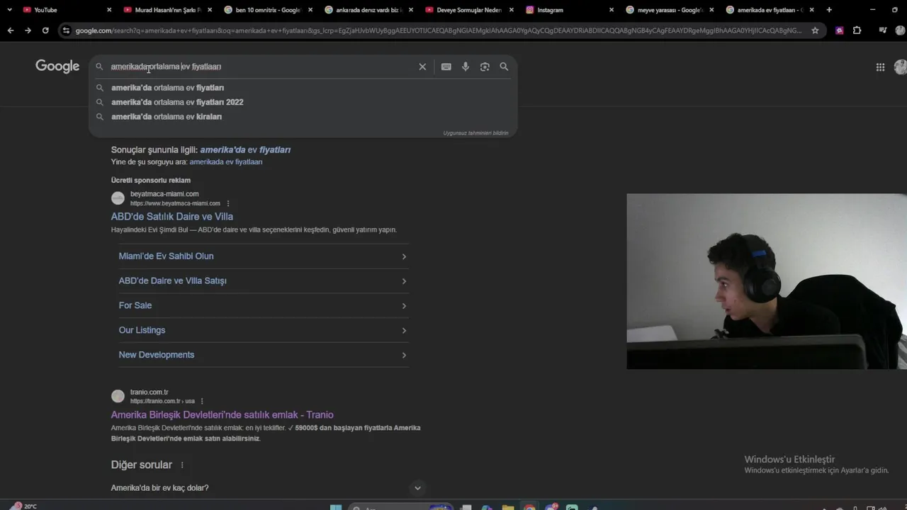Reload the current page
Image resolution: width=907 pixels, height=510 pixels.
pos(45,30)
